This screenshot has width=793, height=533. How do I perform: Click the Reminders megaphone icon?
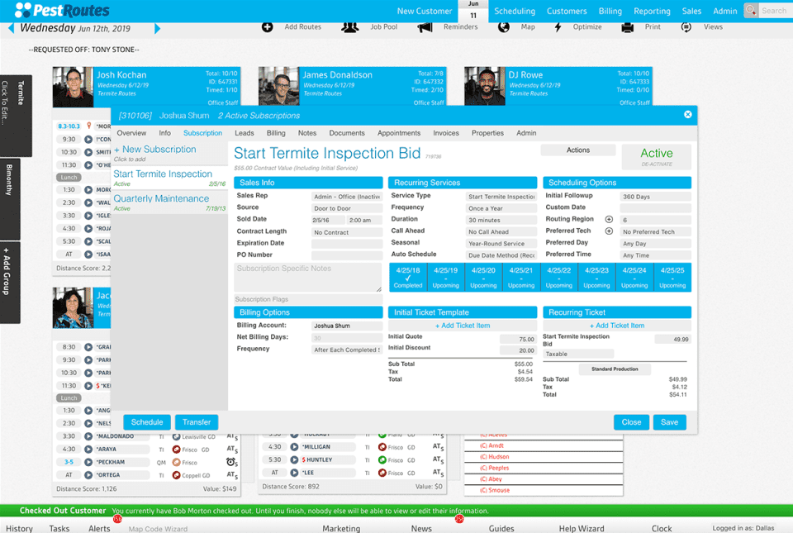(425, 26)
